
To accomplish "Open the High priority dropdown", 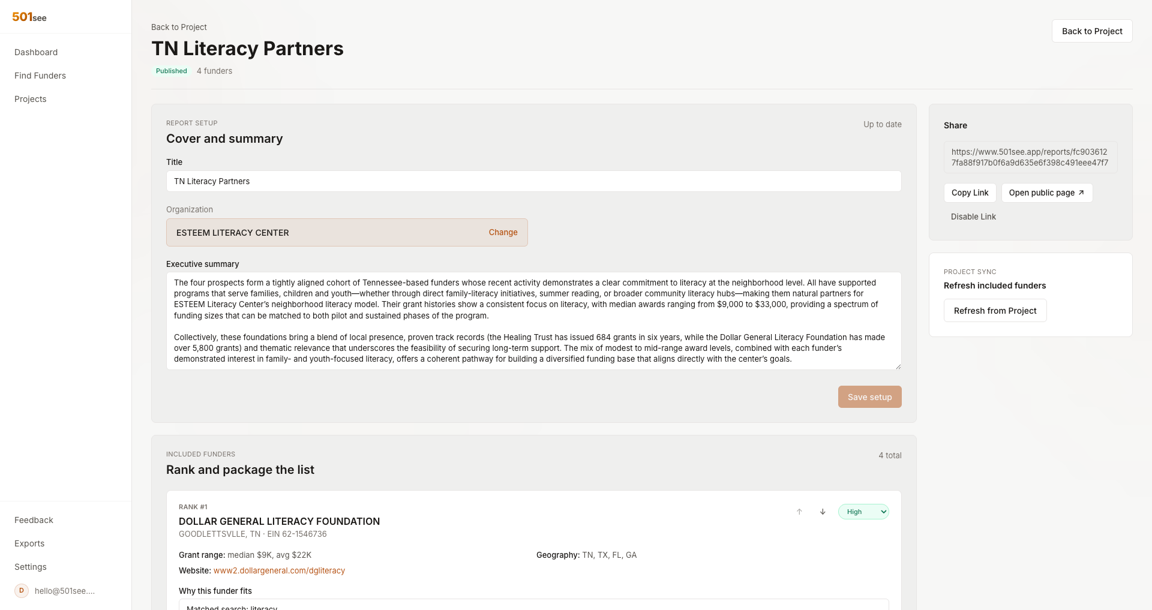I will tap(863, 512).
